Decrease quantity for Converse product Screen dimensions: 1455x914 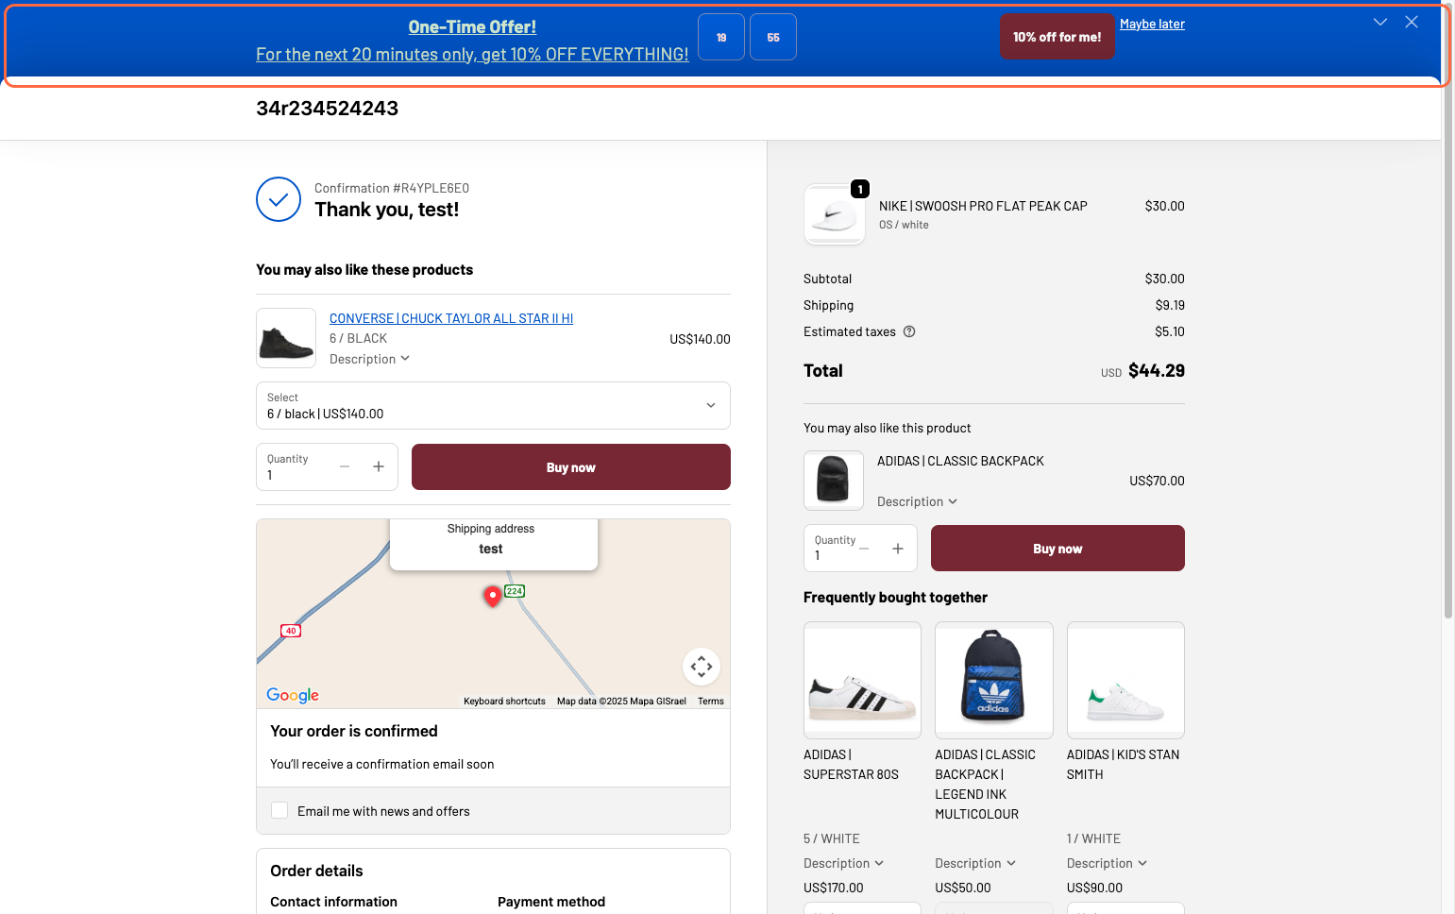tap(345, 466)
